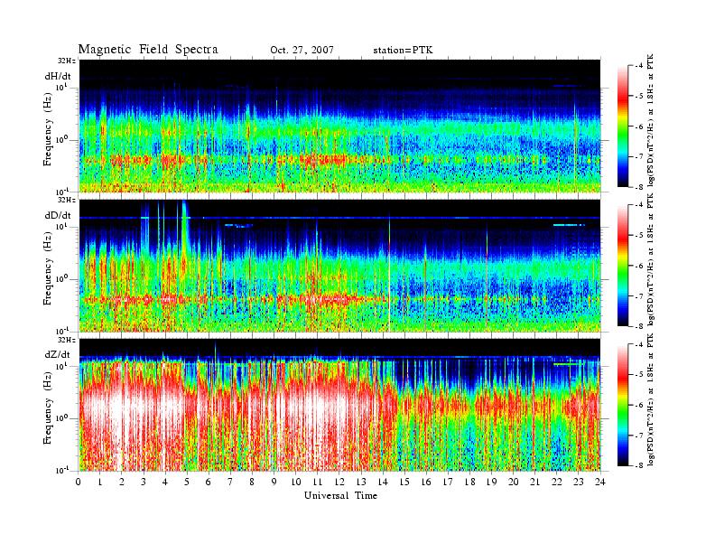Click the '23' hour tick on time axis

[579, 483]
